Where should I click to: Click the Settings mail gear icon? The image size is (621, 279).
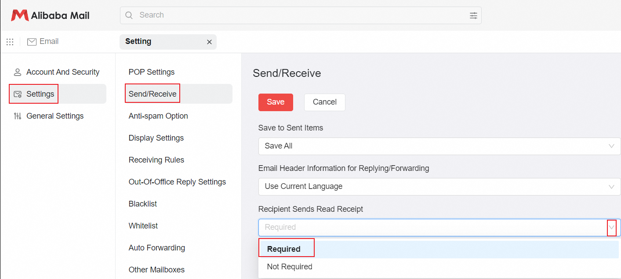(18, 94)
